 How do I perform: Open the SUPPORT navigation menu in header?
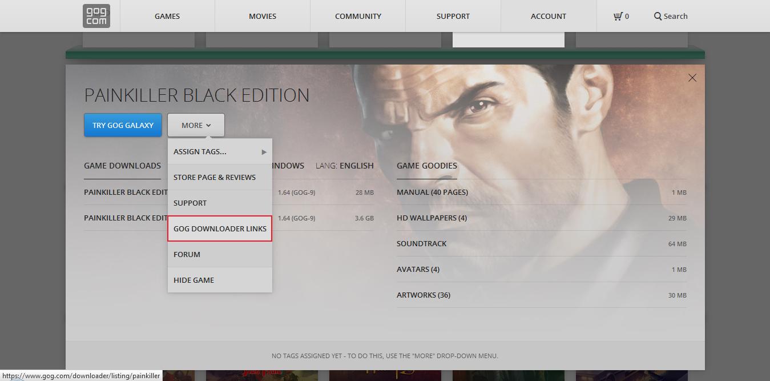tap(453, 16)
